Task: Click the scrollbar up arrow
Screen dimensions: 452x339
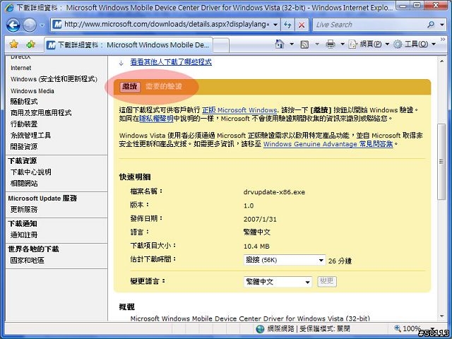Action: (x=441, y=61)
